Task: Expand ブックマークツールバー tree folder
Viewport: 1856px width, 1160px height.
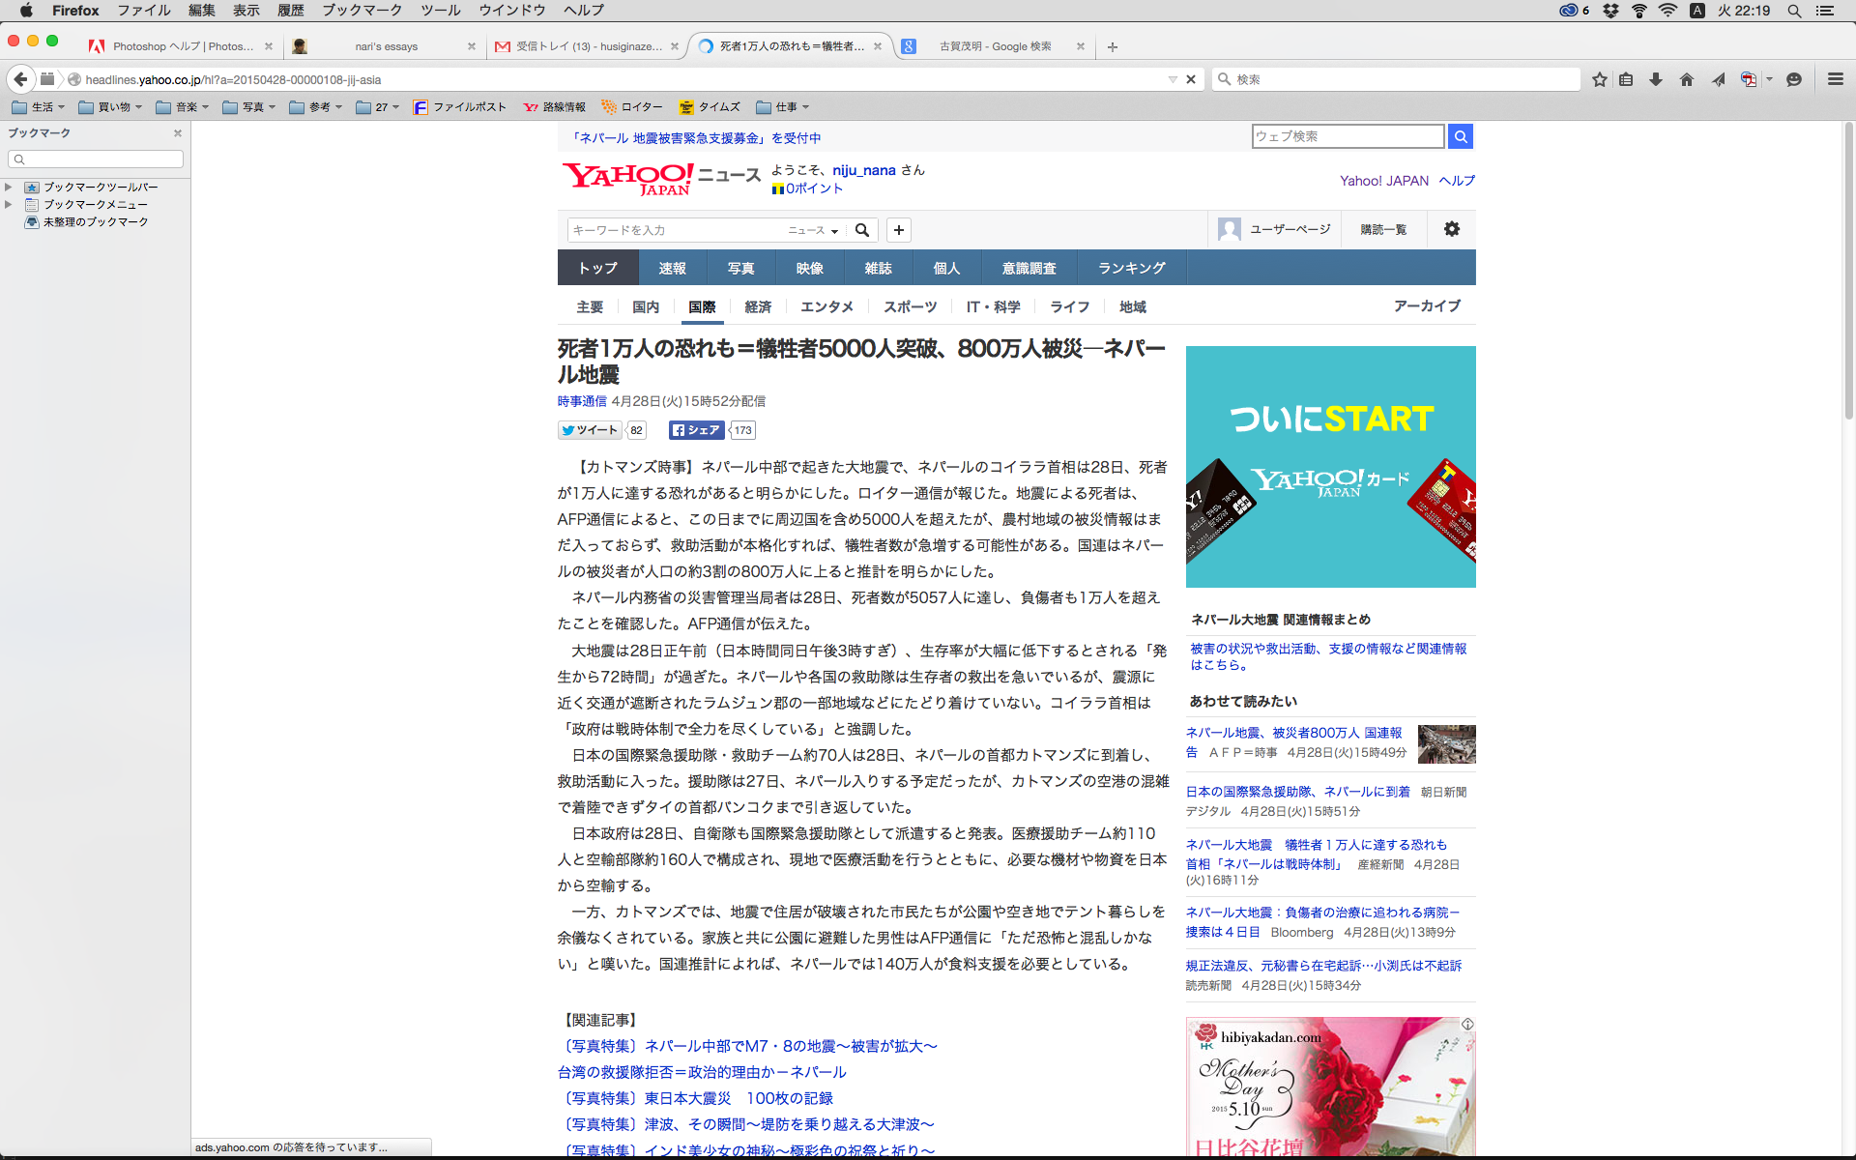Action: [9, 187]
